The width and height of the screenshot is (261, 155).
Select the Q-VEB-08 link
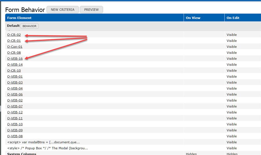click(15, 136)
